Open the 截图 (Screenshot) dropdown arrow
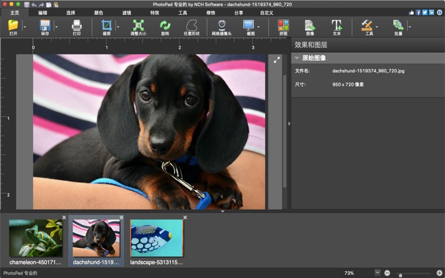This screenshot has height=278, width=445. (259, 26)
